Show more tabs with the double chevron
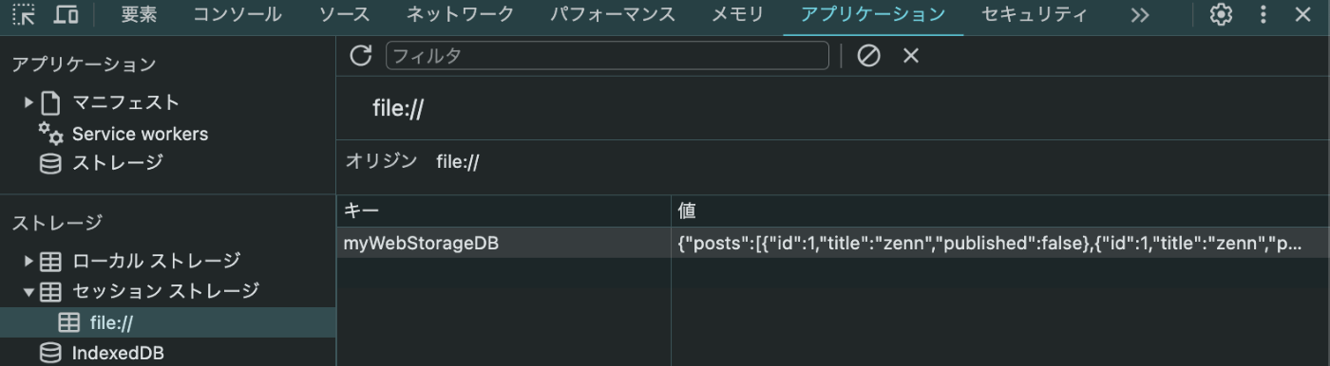The width and height of the screenshot is (1330, 366). pyautogui.click(x=1140, y=15)
